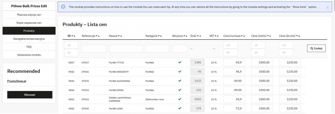Screen dimensions: 335x114
Task: Toggle active checkmark for Portfel EMMA
Action: pos(180,90)
